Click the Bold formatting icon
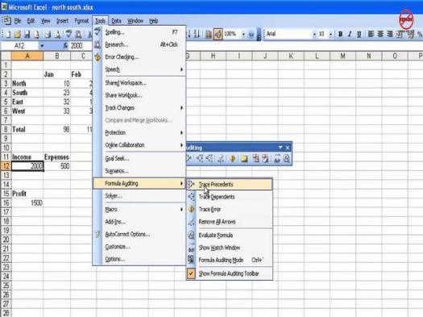423x317 pixels. point(341,34)
